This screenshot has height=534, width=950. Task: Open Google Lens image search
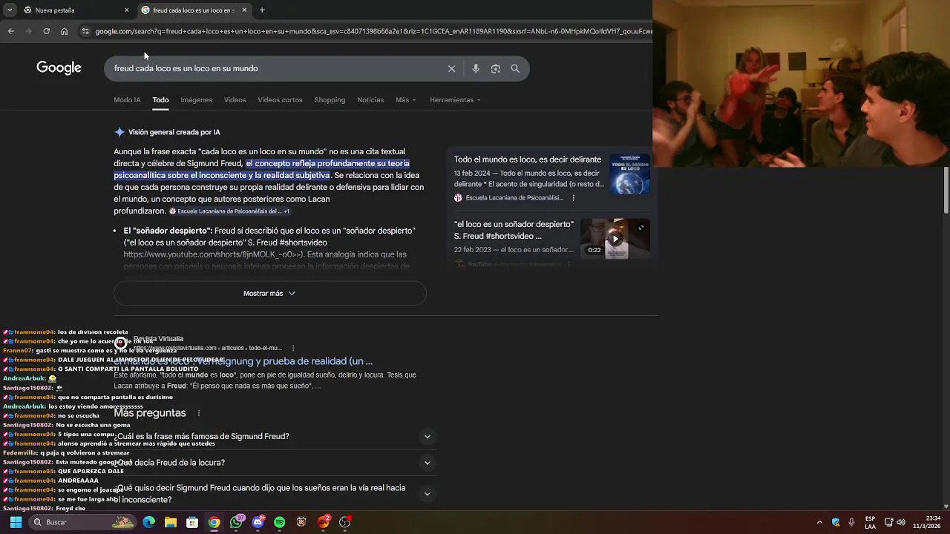coord(495,68)
